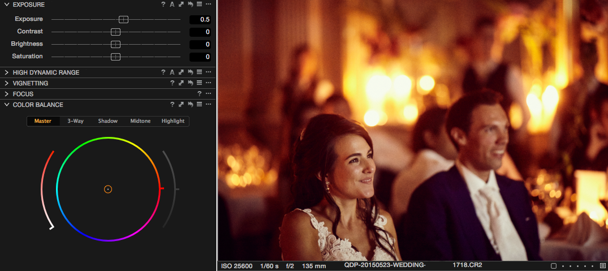Expand the Focus panel
This screenshot has height=271, width=608.
pyautogui.click(x=7, y=94)
